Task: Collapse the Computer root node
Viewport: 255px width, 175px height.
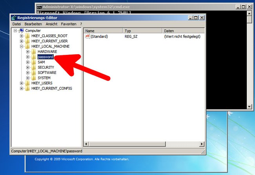Action: click(x=15, y=31)
